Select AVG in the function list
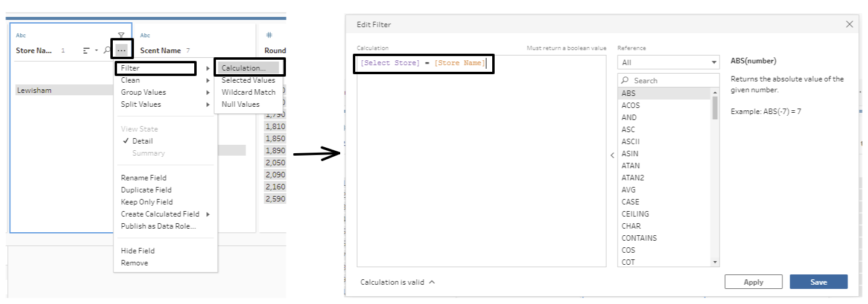The image size is (868, 304). coord(665,190)
